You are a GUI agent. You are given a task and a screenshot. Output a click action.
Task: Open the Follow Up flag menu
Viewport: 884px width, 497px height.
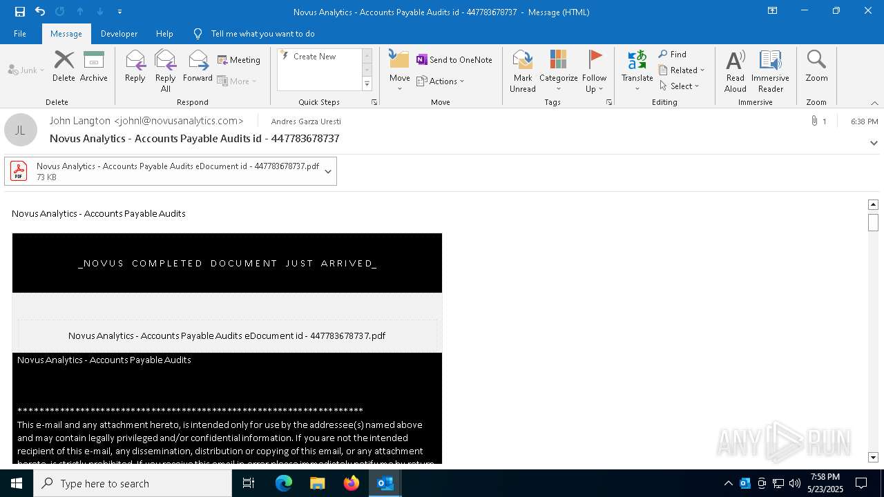click(x=594, y=70)
